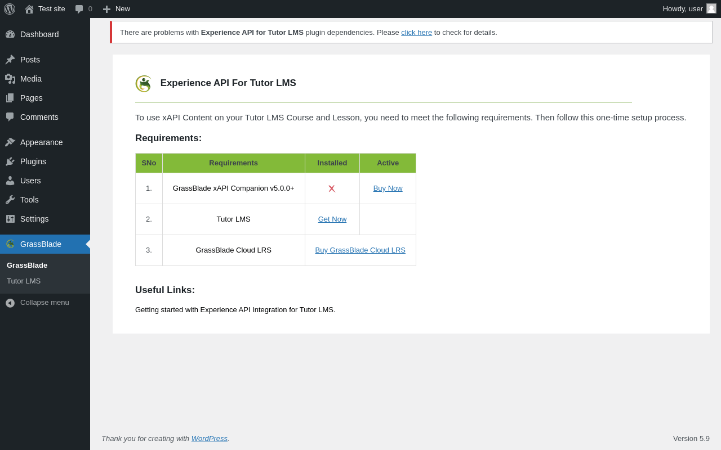The height and width of the screenshot is (450, 721).
Task: Click the red X not-installed icon
Action: coord(332,188)
